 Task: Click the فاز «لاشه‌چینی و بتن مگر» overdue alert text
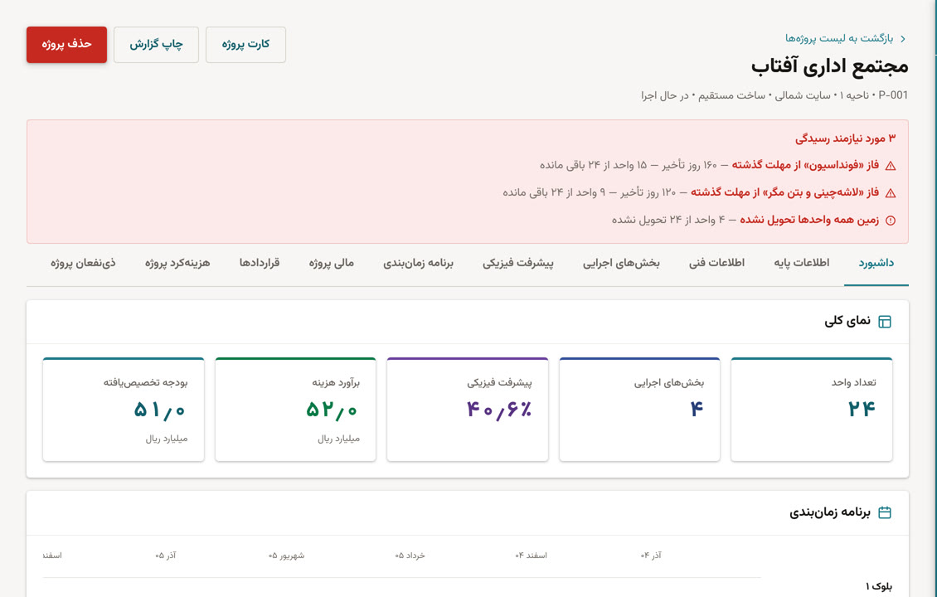click(x=785, y=192)
